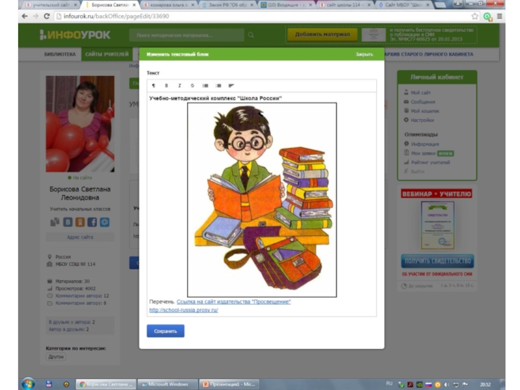520x390 pixels.
Task: Click the Facebook share icon
Action: [x=92, y=222]
